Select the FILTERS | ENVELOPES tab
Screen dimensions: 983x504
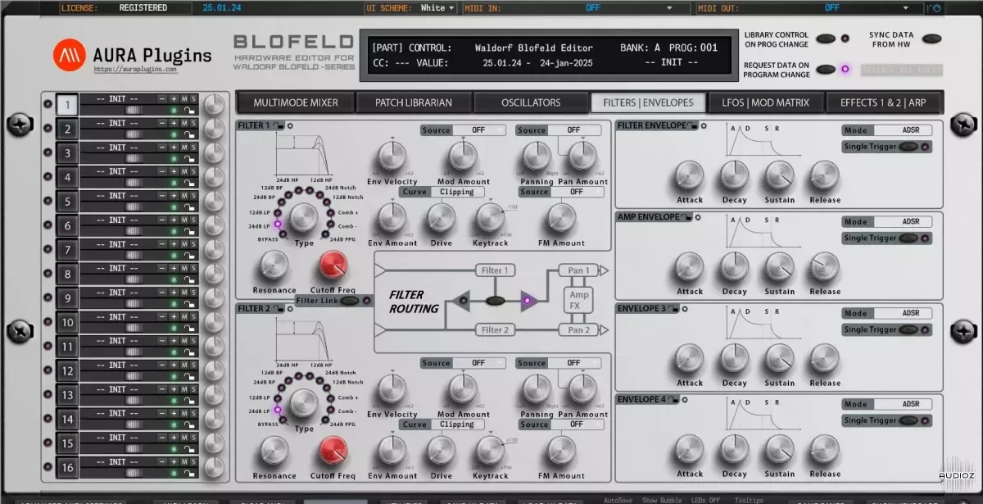tap(647, 102)
